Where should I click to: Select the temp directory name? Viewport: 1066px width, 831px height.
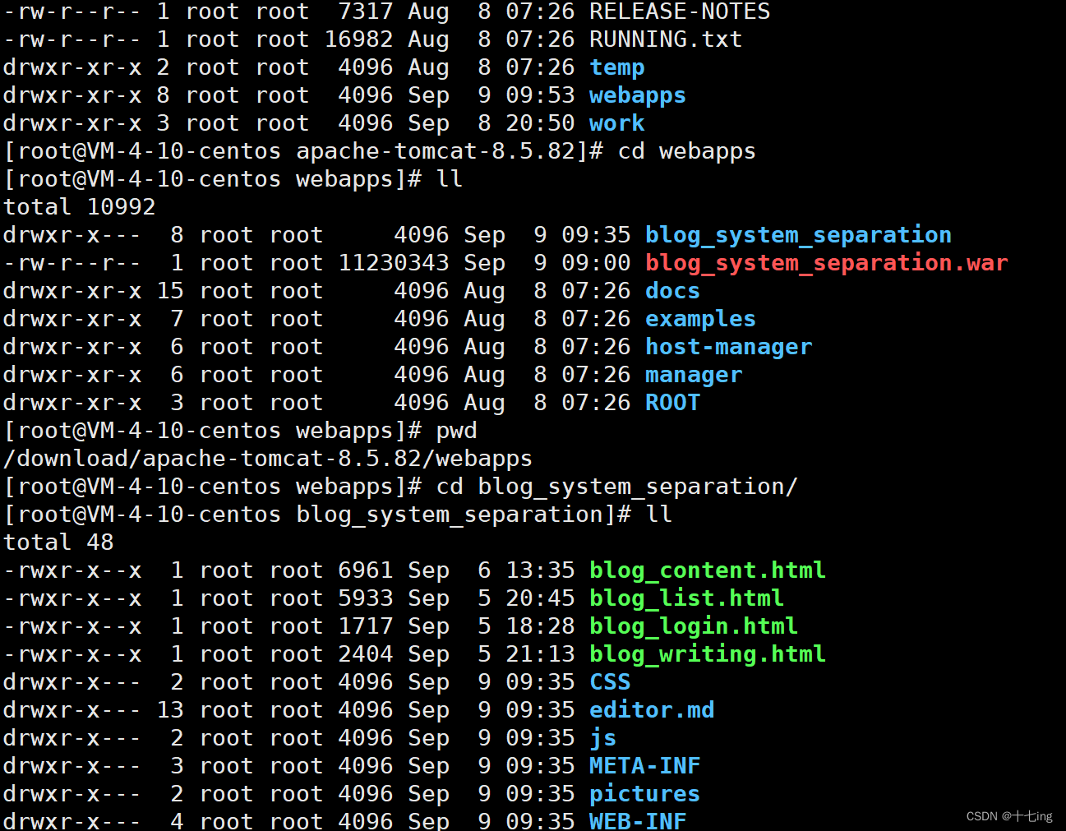coord(616,67)
